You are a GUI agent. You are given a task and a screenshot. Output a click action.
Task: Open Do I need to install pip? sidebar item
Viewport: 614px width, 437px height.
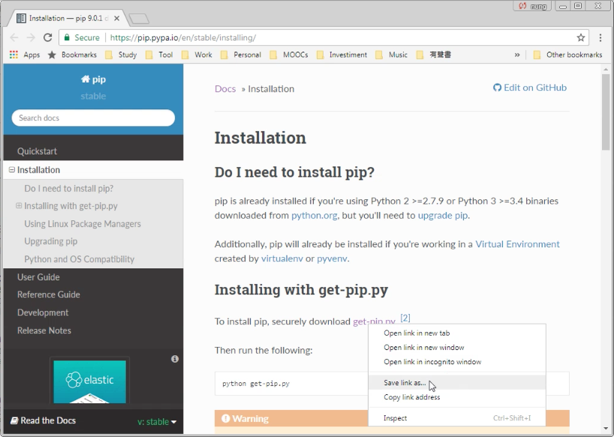coord(69,188)
